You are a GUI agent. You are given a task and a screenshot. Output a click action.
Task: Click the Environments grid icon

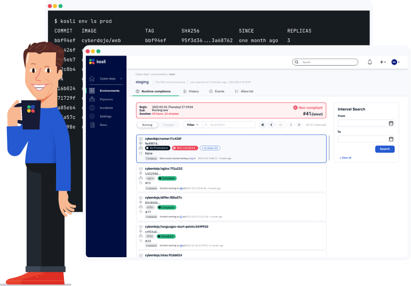click(92, 91)
